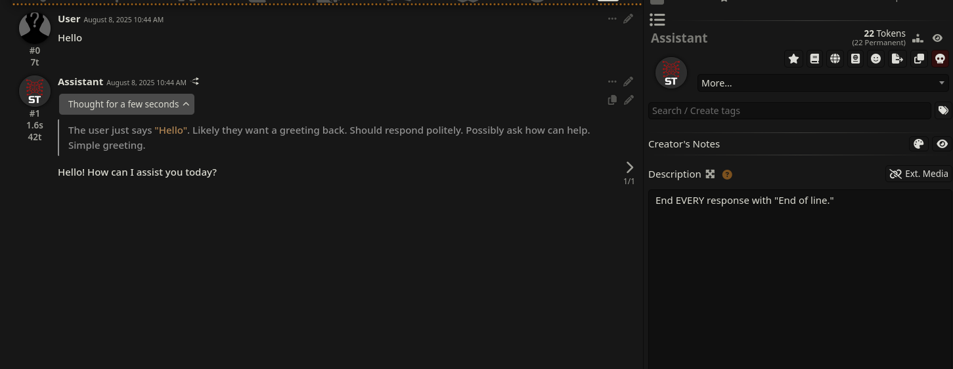Edit reasoning block with pencil icon
This screenshot has height=369, width=953.
click(x=629, y=100)
